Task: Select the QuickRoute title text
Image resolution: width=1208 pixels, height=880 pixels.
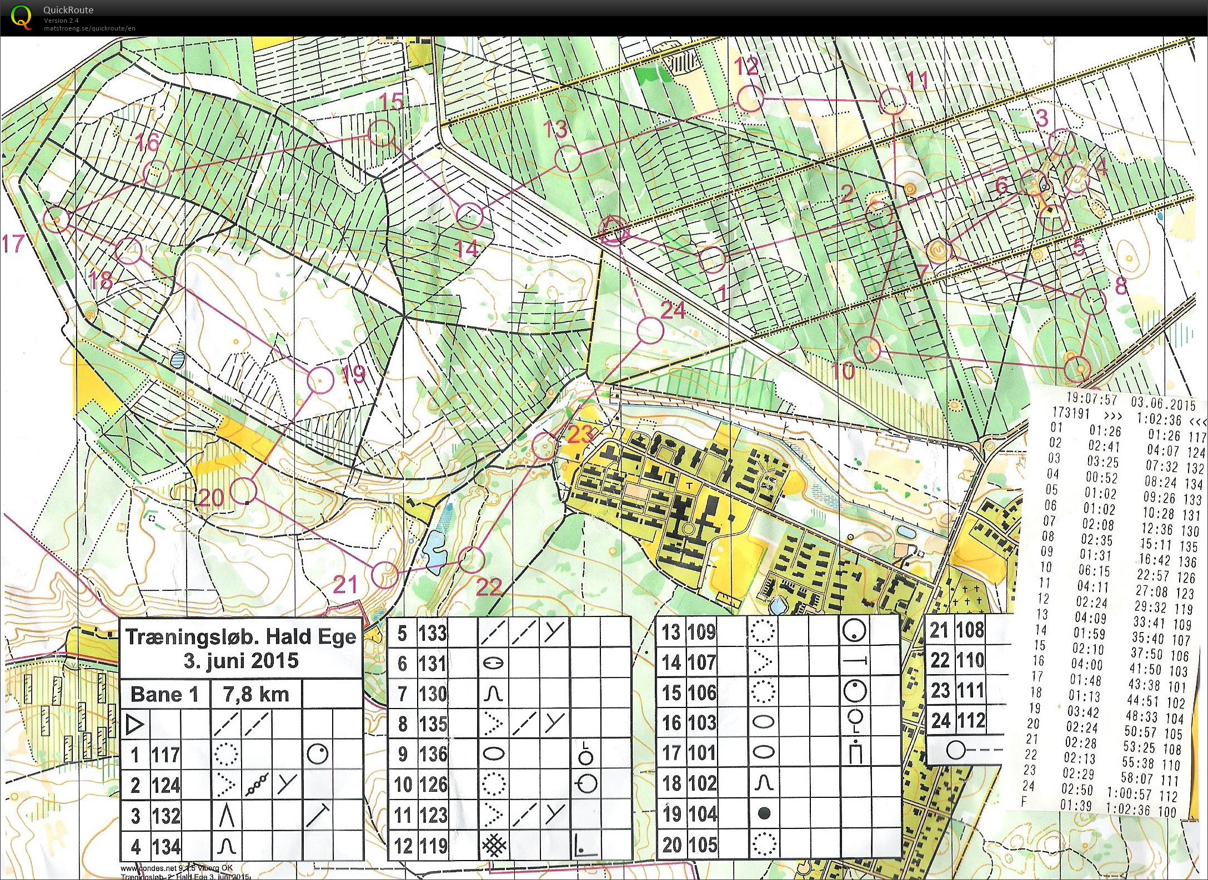Action: click(68, 10)
